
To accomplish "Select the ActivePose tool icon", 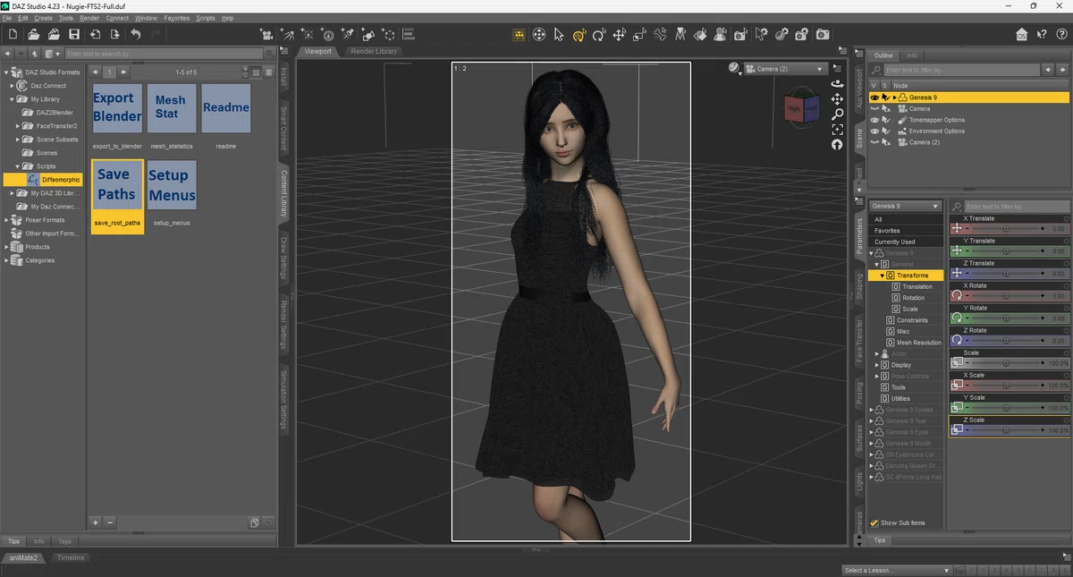I will [x=661, y=34].
